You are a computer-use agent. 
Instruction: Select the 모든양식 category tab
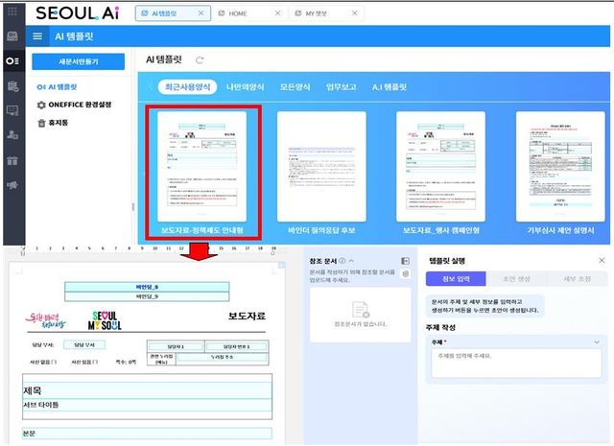(x=295, y=87)
